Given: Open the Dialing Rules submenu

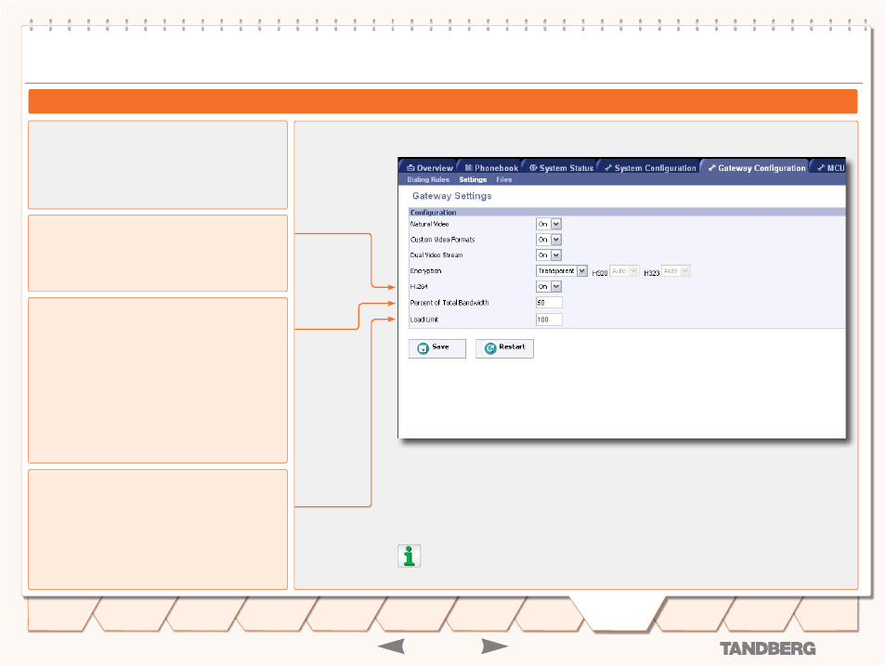Looking at the screenshot, I should pyautogui.click(x=428, y=180).
